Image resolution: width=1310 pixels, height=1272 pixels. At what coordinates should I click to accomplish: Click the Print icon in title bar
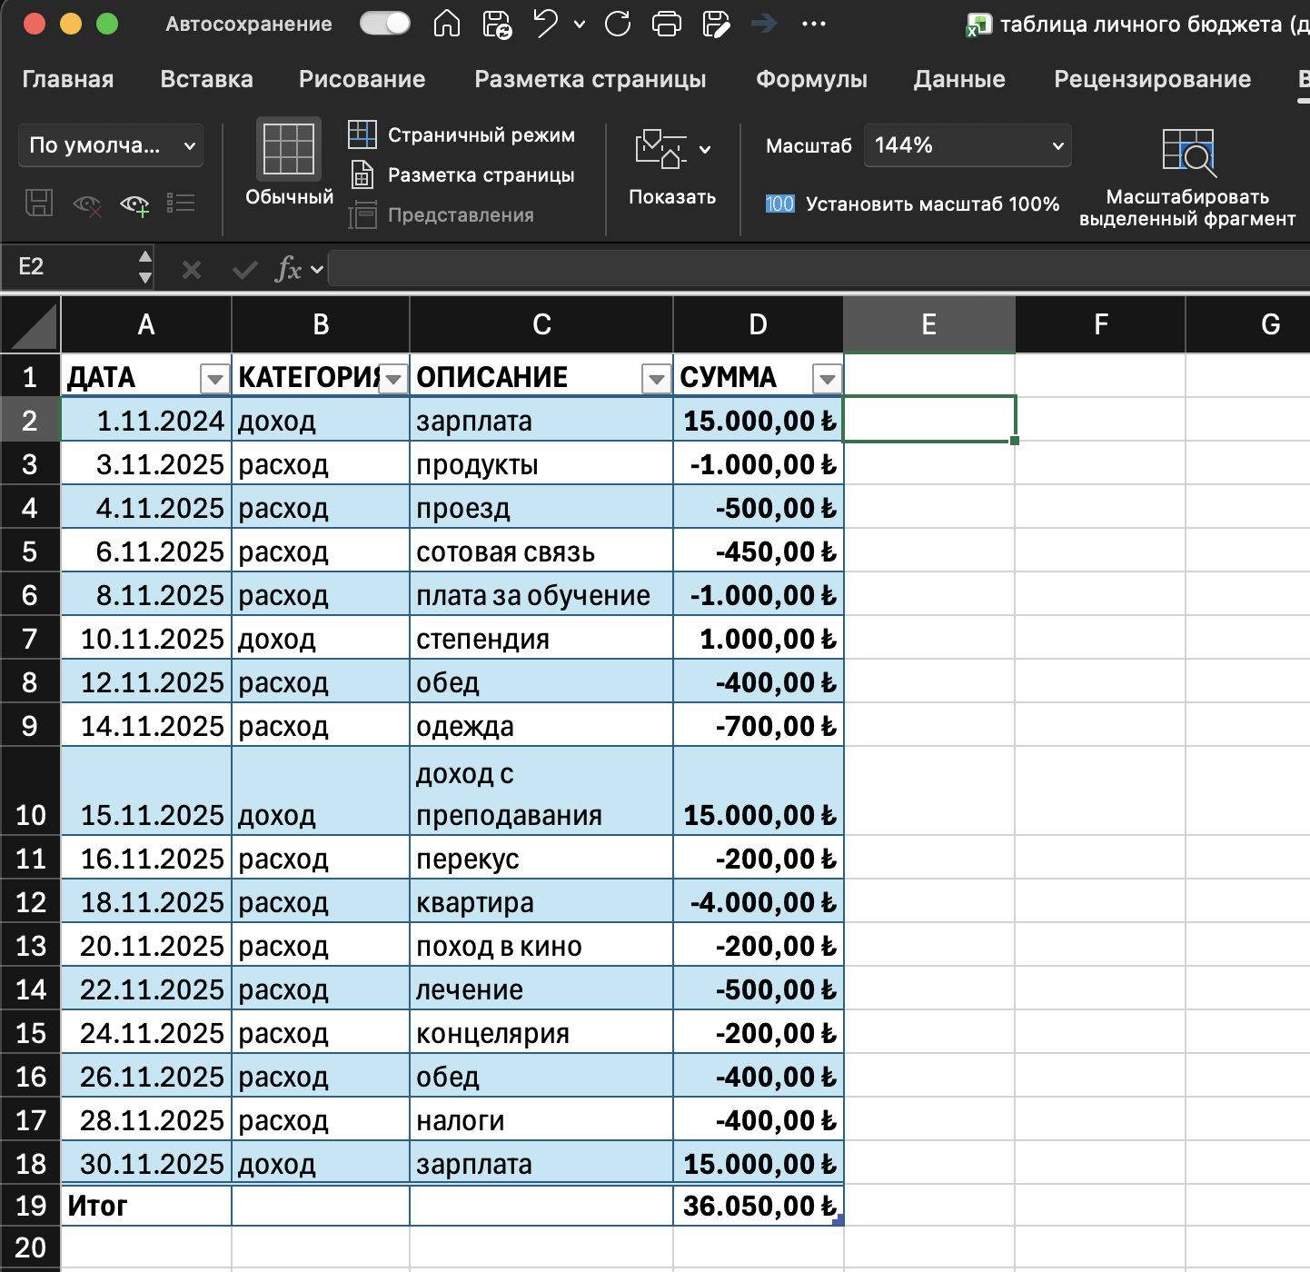tap(667, 24)
